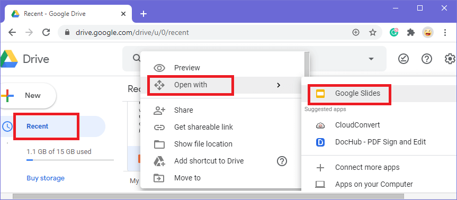Click the horizontal scrollbar at the bottom

(209, 196)
